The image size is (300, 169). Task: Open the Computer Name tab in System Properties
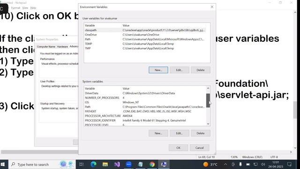pyautogui.click(x=46, y=46)
